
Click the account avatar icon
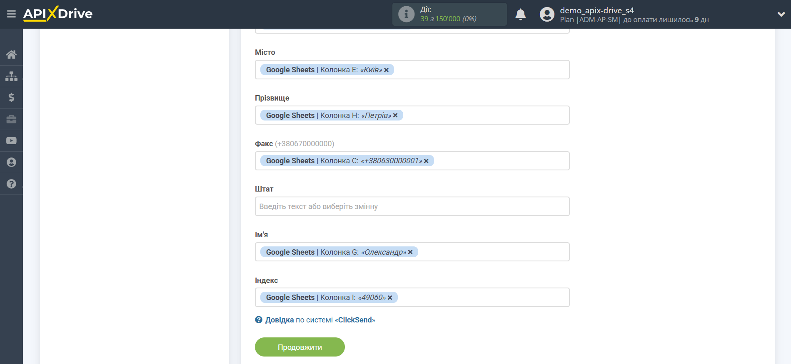[x=547, y=14]
